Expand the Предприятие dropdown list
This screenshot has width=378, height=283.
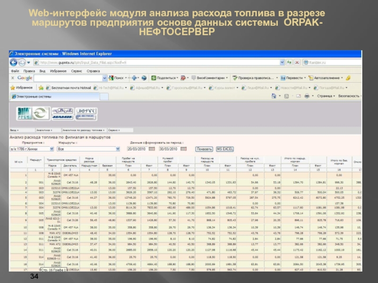(53, 149)
